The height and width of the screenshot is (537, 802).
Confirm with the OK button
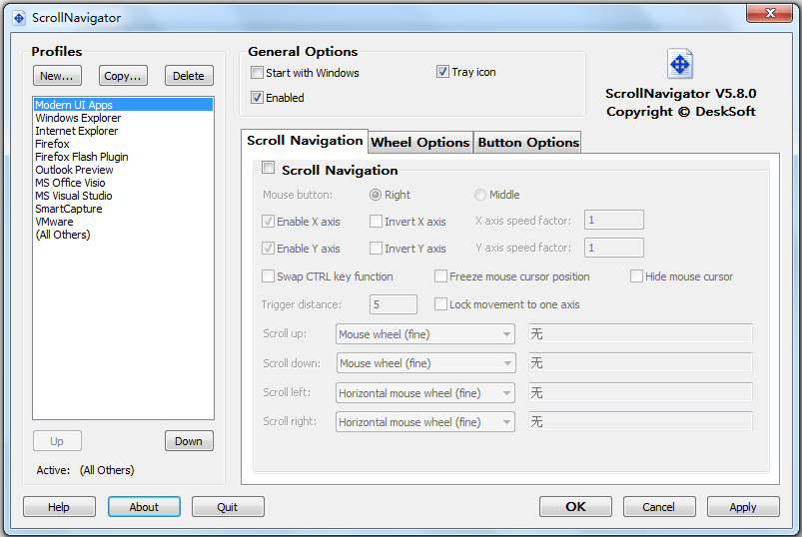point(575,507)
